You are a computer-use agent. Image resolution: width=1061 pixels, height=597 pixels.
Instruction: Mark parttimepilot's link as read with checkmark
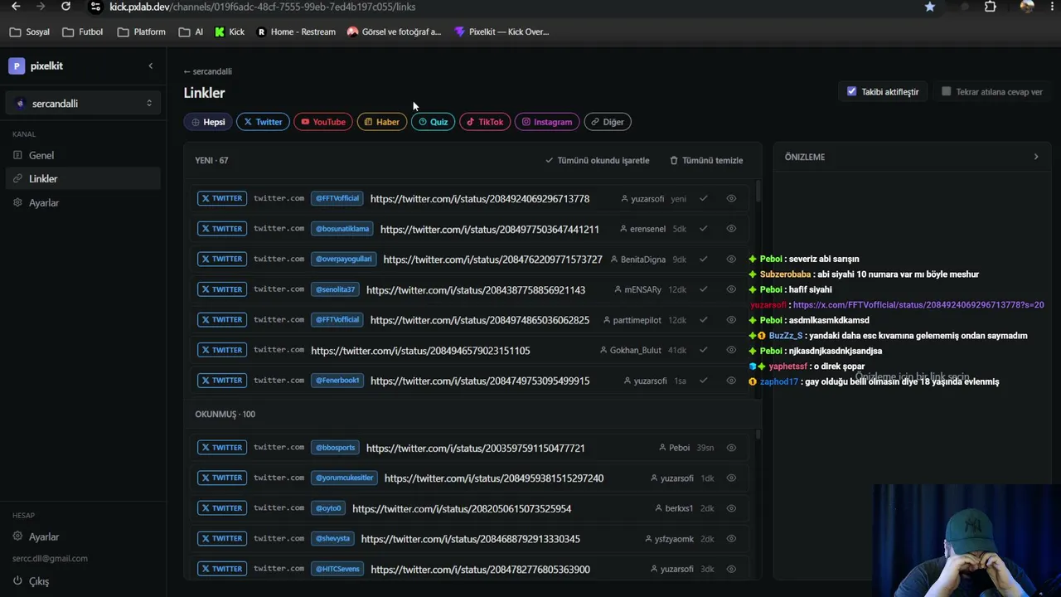point(703,320)
